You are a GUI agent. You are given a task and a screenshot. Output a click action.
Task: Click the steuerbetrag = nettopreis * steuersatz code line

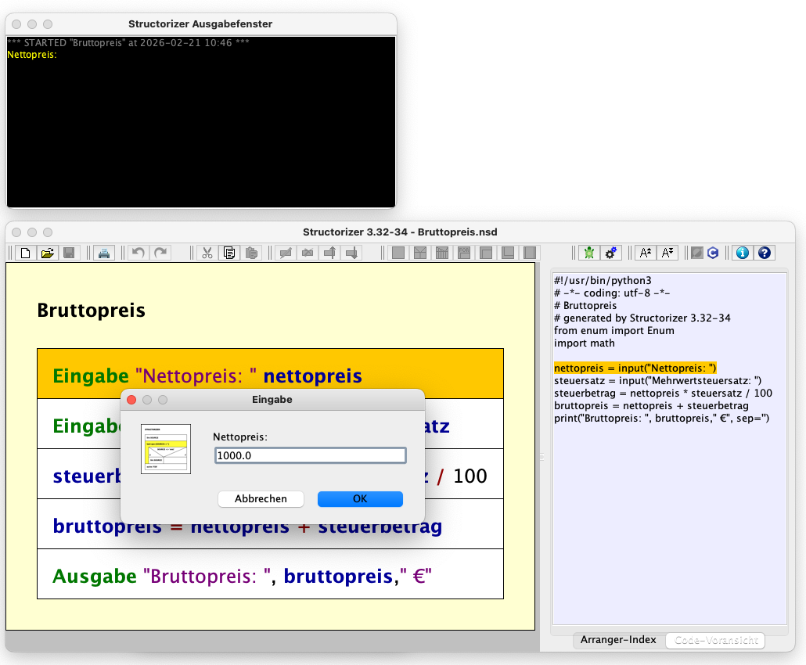[663, 394]
